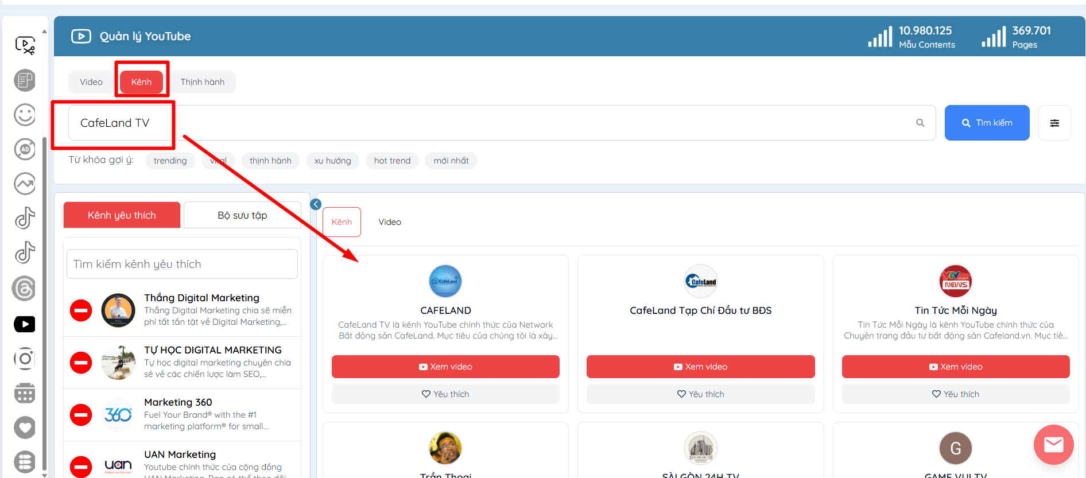Switch to the Thịnh hành tab
The width and height of the screenshot is (1086, 478).
(x=202, y=82)
